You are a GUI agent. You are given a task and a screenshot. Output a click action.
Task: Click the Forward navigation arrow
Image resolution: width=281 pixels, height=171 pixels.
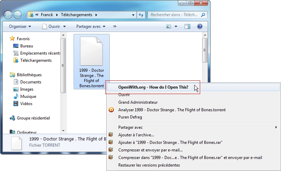[18, 15]
